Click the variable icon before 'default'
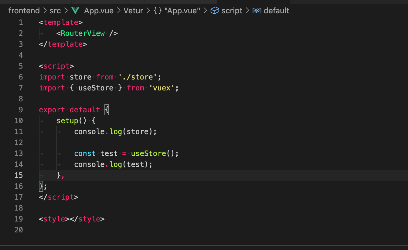Image resolution: width=408 pixels, height=250 pixels. click(257, 11)
